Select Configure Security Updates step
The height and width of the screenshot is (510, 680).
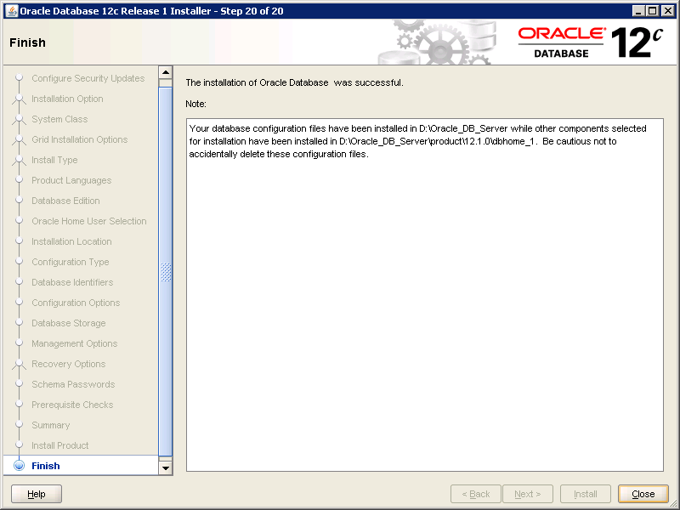tap(88, 78)
